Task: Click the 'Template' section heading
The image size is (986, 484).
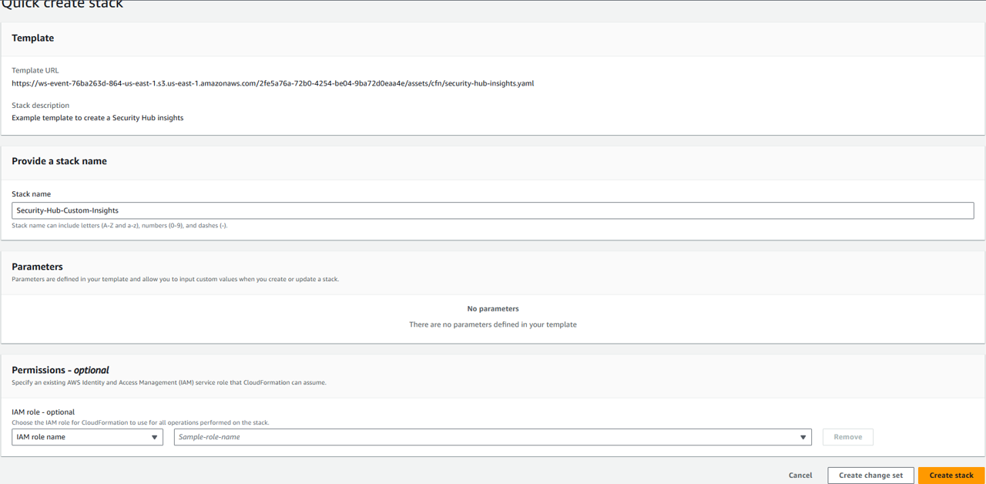Action: coord(33,38)
